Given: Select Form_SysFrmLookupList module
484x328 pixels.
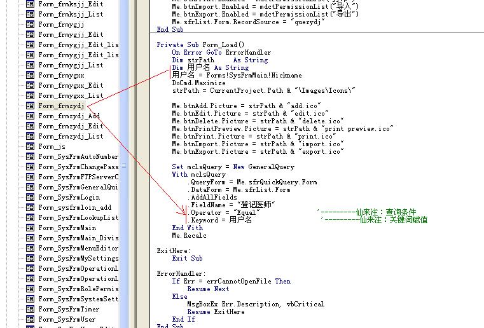Looking at the screenshot, I should click(78, 217).
